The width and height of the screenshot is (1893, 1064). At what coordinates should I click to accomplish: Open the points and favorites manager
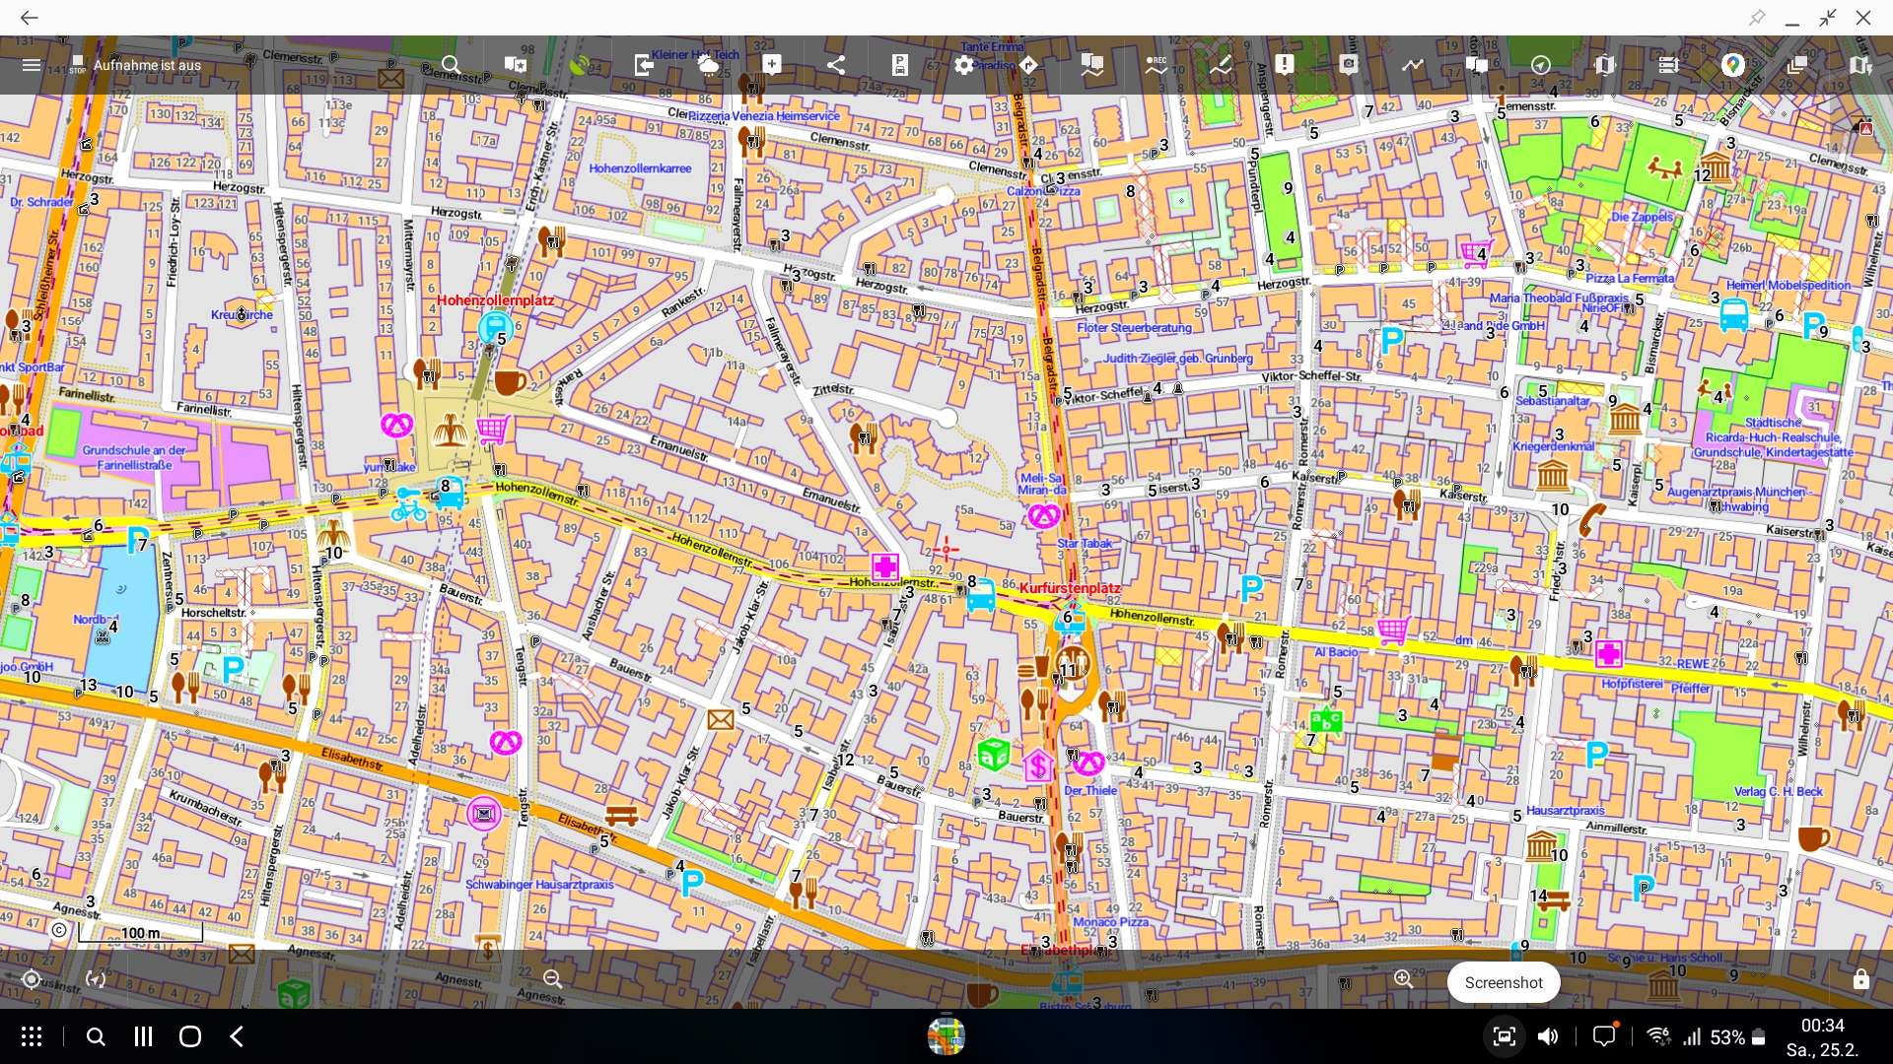pos(515,65)
